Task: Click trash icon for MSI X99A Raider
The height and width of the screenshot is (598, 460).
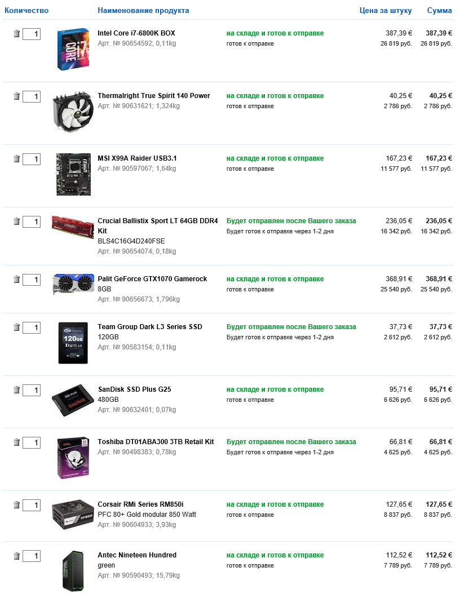Action: [x=16, y=159]
